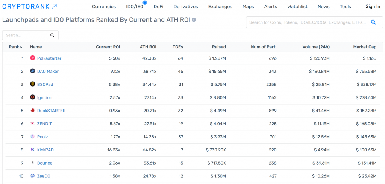The height and width of the screenshot is (184, 385).
Task: Open the DAO Maker link
Action: click(48, 72)
